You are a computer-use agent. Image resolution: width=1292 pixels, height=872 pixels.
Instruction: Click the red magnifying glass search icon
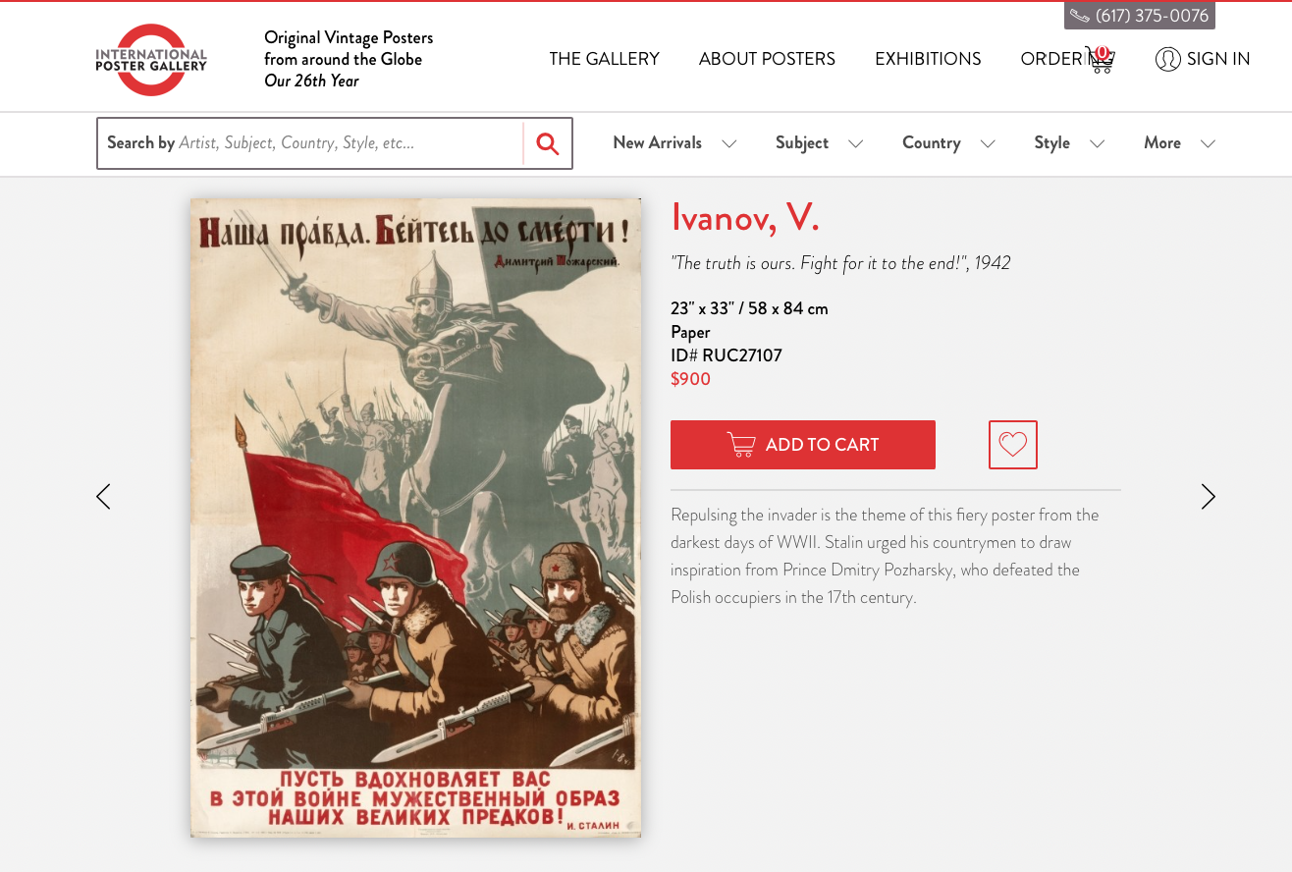(548, 144)
